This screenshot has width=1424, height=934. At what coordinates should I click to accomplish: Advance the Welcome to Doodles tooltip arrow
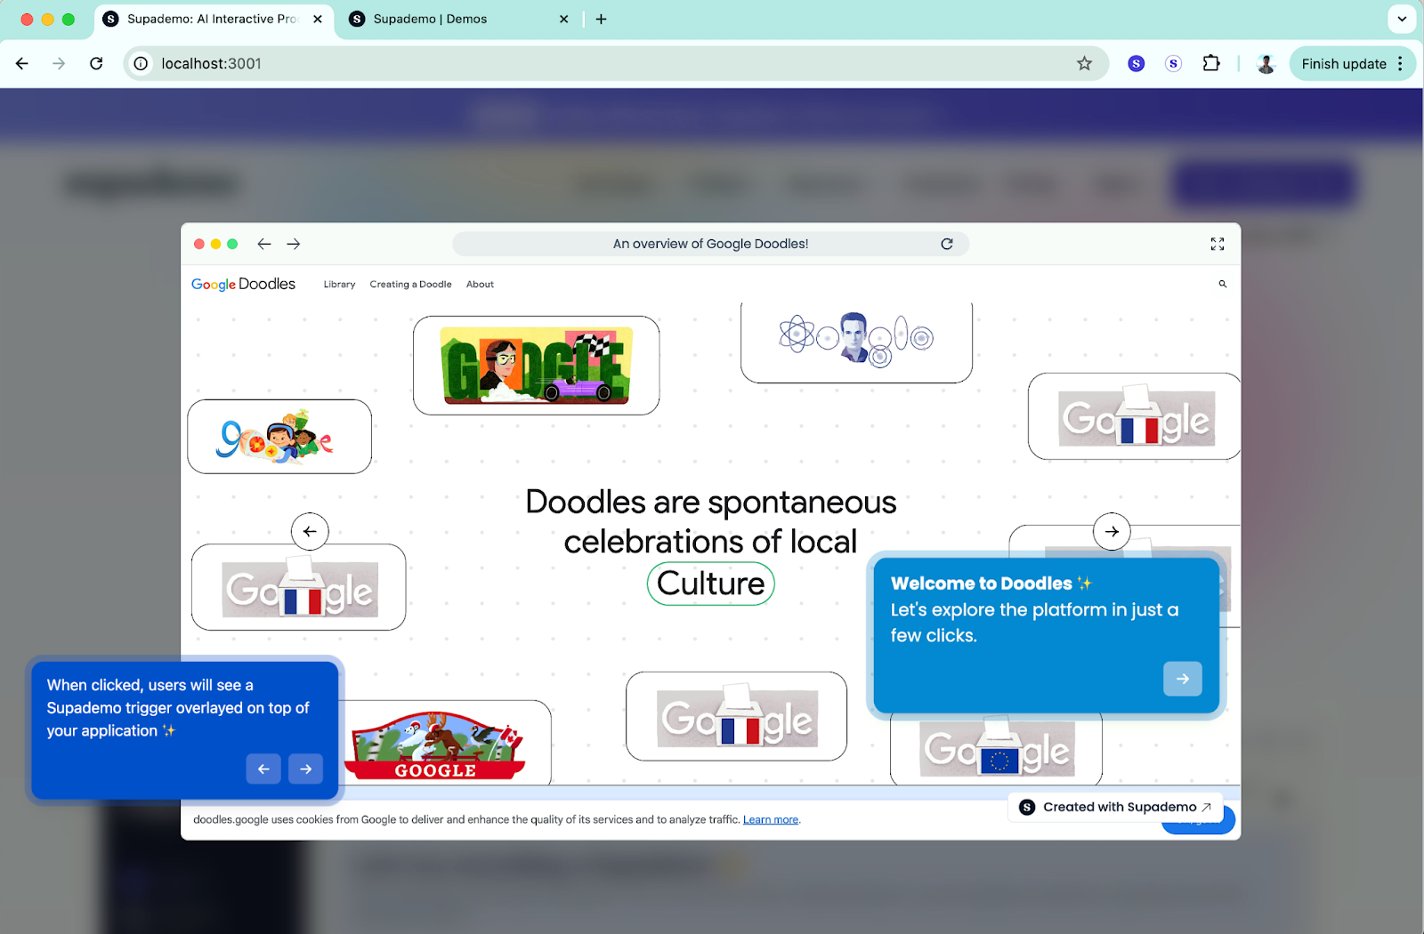(x=1182, y=679)
